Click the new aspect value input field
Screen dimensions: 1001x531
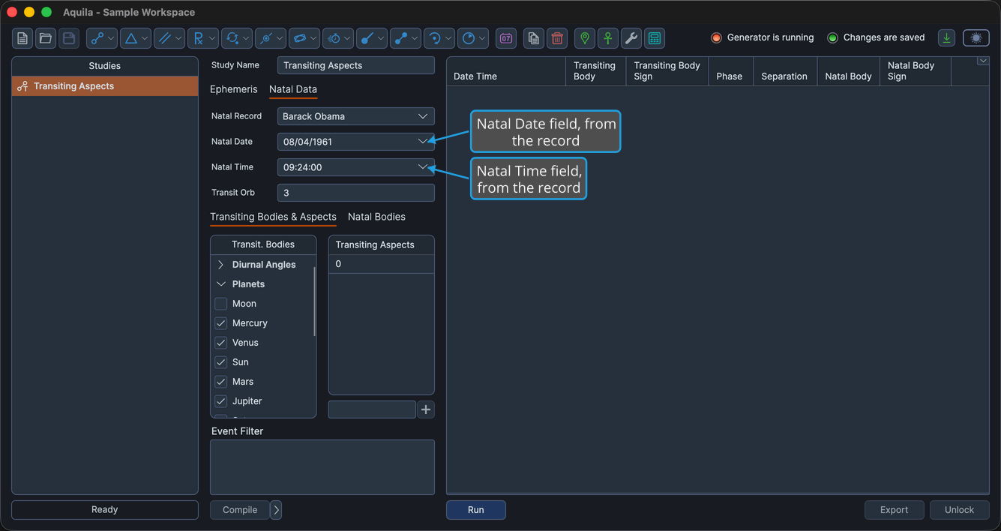click(x=372, y=409)
